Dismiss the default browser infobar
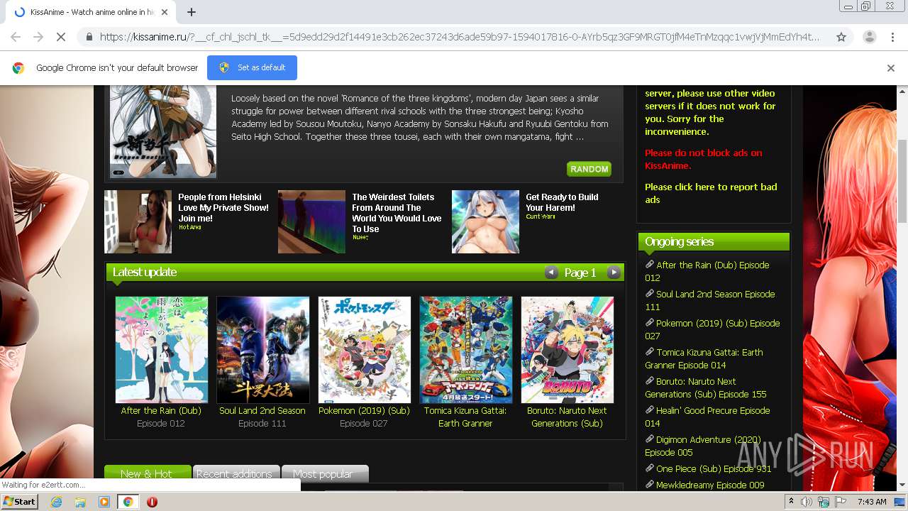 click(891, 68)
